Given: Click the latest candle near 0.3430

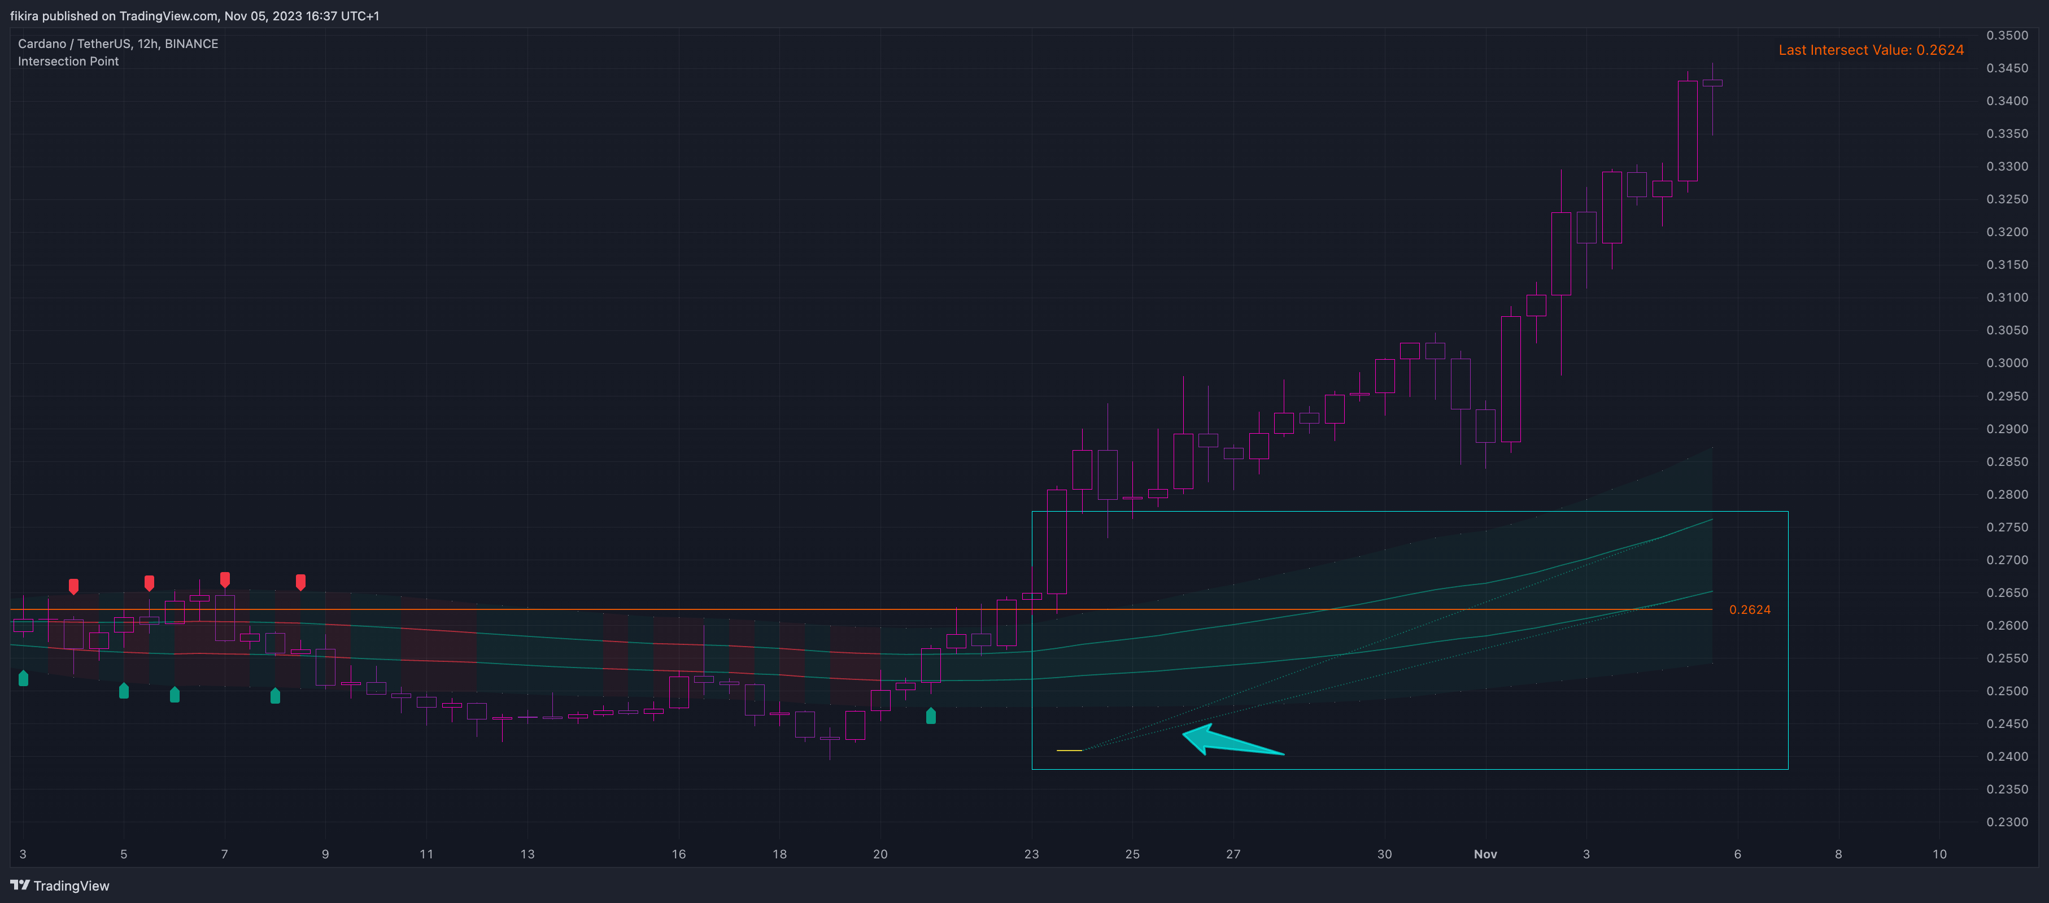Looking at the screenshot, I should click(1712, 83).
